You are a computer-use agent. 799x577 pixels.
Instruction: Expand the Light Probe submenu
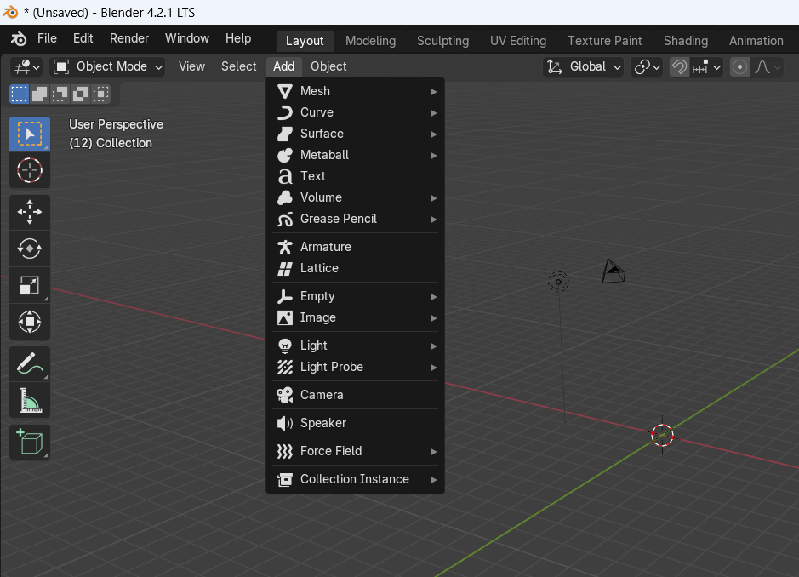coord(355,368)
